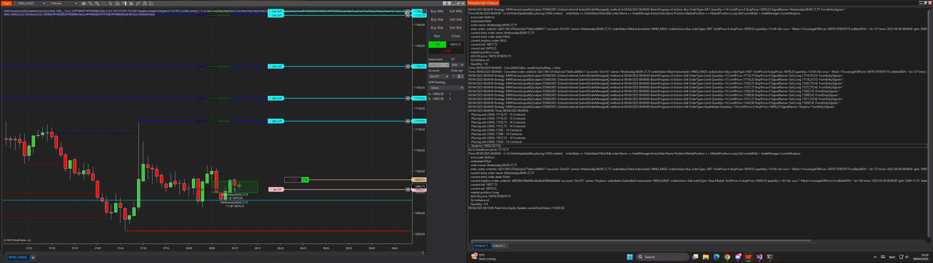Open the Data Series icon

(131, 3)
